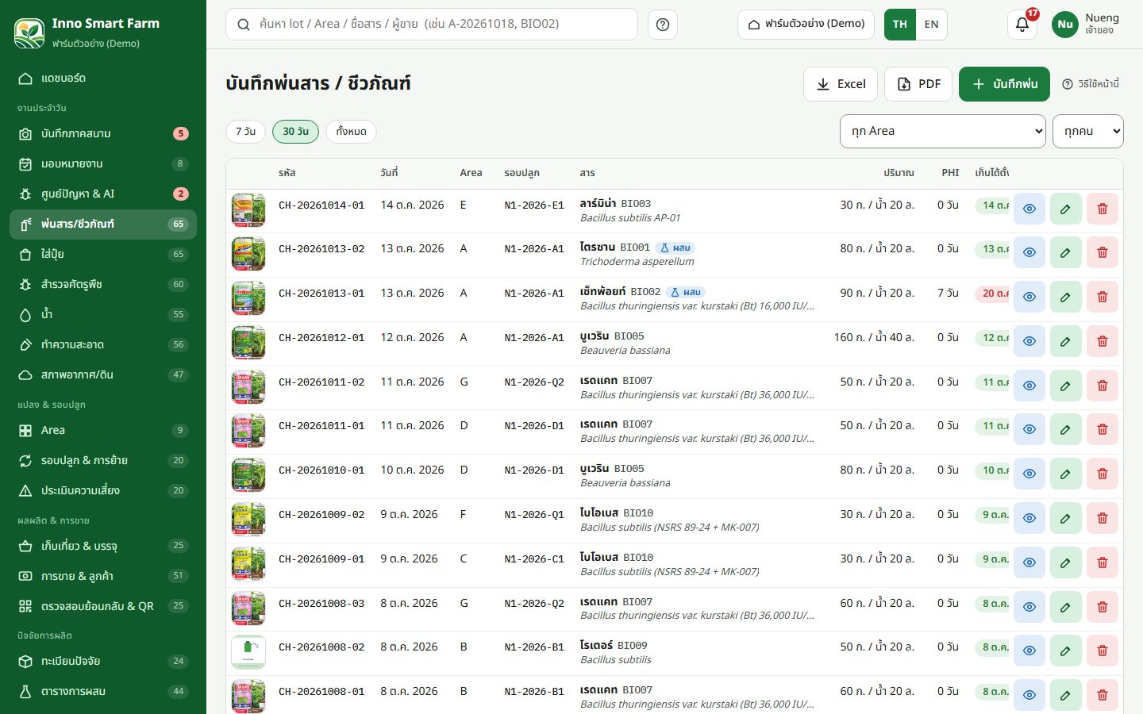1143x714 pixels.
Task: Edit record CH-20261013-01
Action: [1066, 297]
